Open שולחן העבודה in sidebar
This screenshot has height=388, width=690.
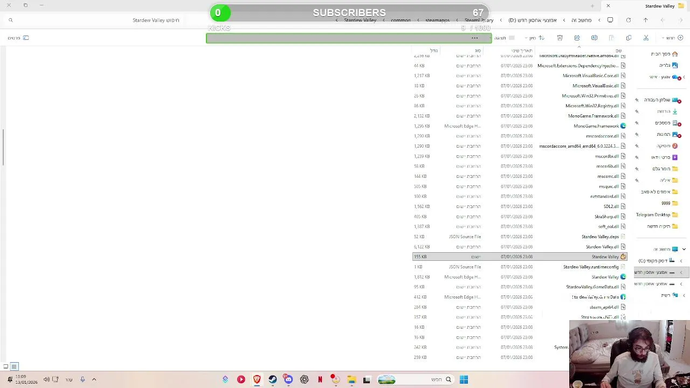(x=662, y=100)
